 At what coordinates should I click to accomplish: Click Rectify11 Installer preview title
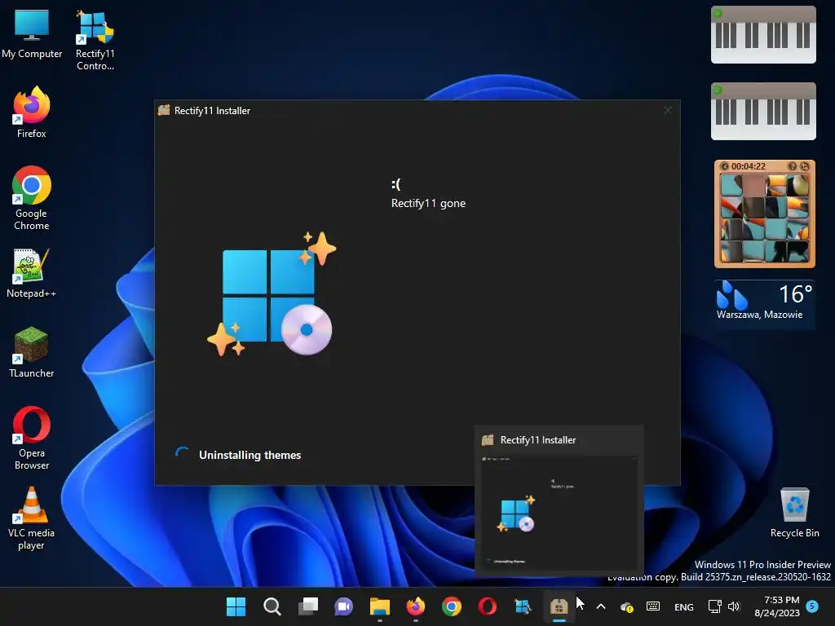(x=538, y=440)
